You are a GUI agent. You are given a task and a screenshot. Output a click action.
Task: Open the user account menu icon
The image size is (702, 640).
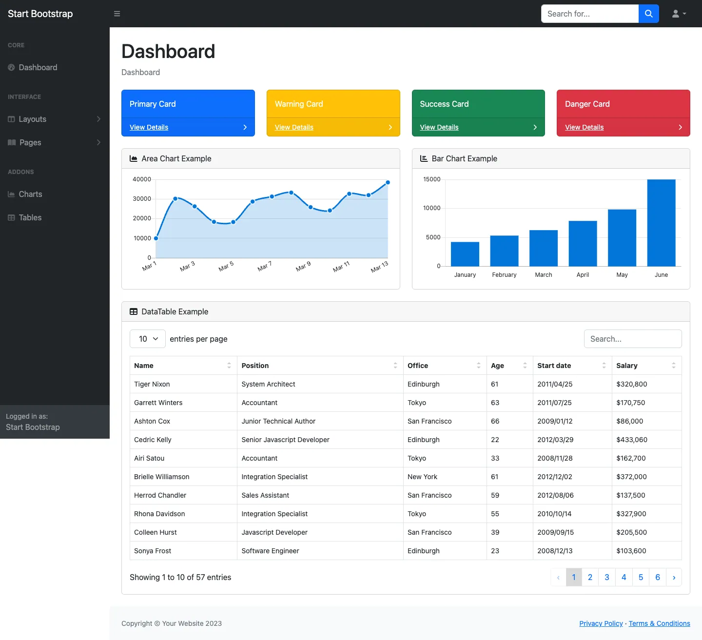click(x=679, y=14)
